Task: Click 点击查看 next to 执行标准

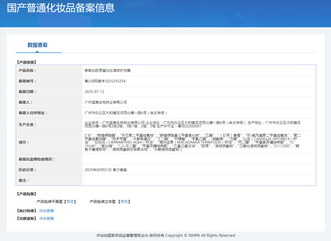Action: click(x=46, y=211)
